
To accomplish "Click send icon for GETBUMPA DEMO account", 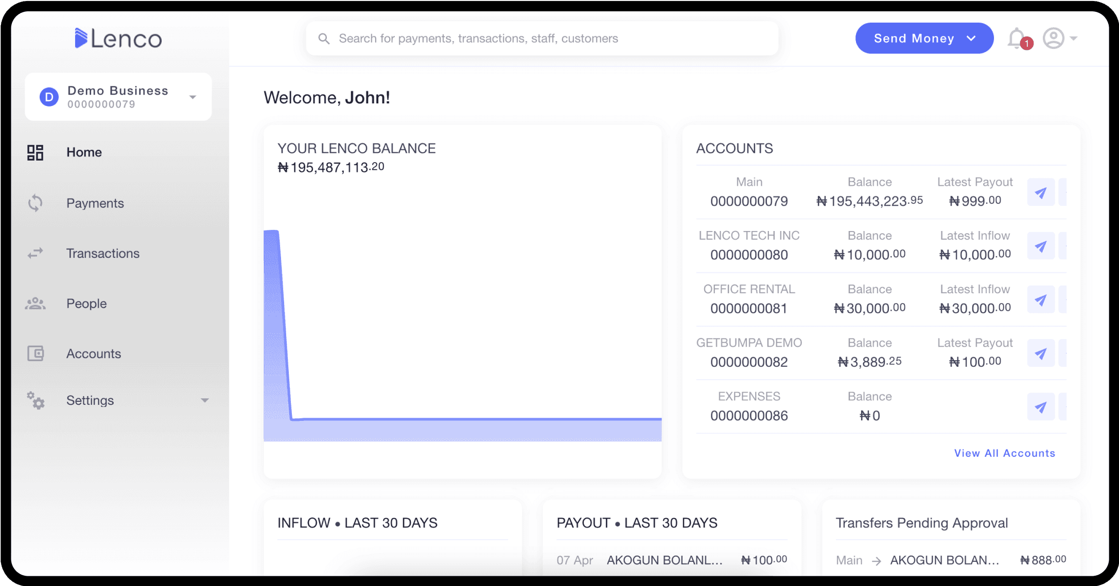I will pos(1041,353).
